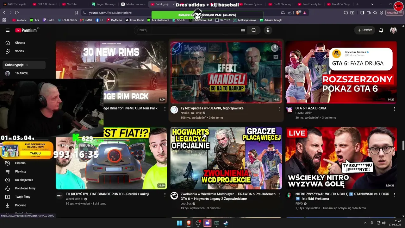
Task: Toggle mute on the Efekt Mandeli preview
Action: tap(275, 48)
